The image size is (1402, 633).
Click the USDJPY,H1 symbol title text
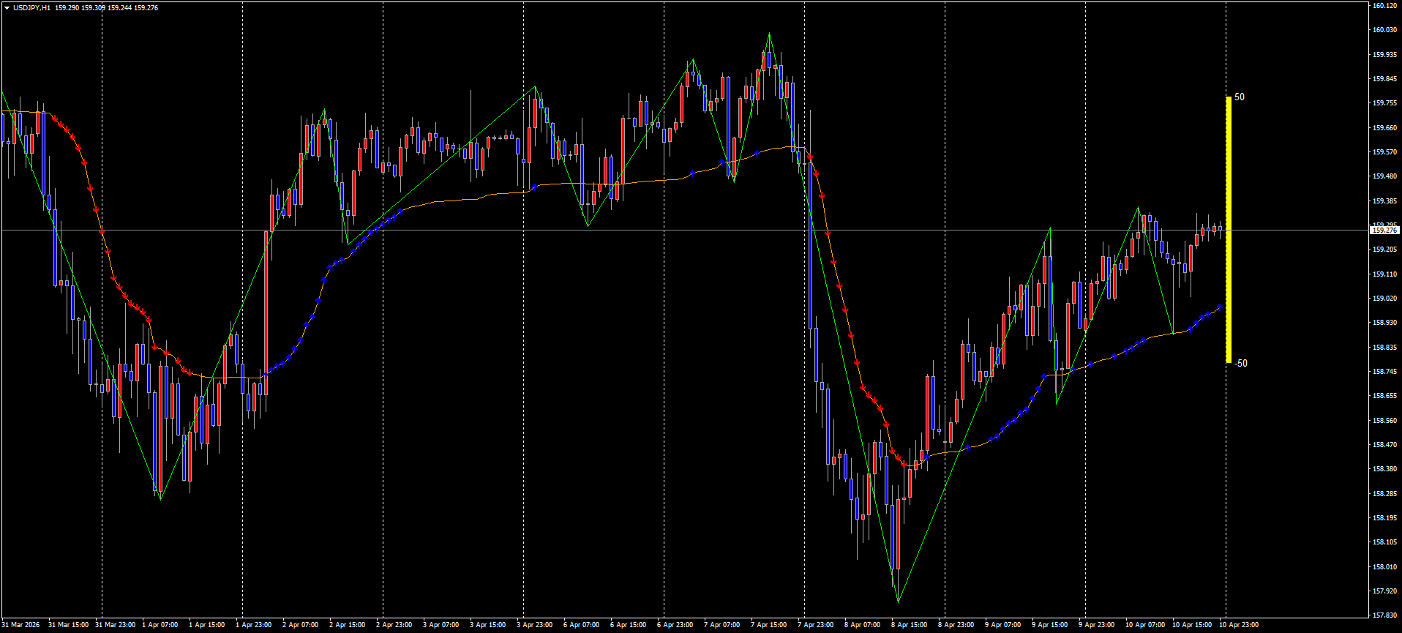point(31,8)
